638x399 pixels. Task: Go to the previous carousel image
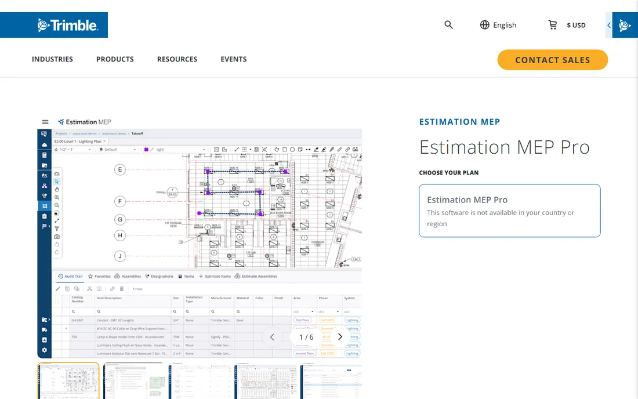272,337
